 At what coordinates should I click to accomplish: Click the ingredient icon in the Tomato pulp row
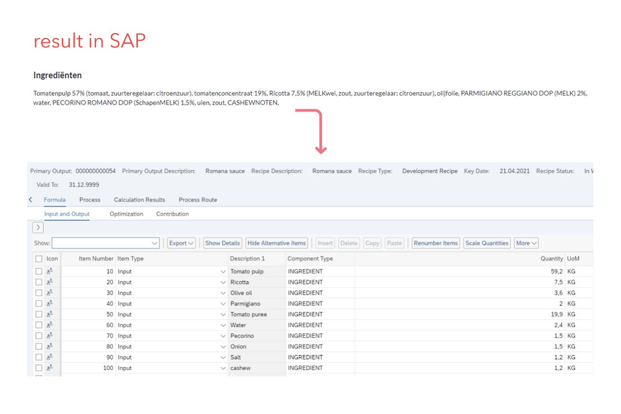(50, 272)
